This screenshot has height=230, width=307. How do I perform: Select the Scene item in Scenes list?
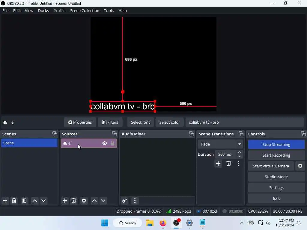pyautogui.click(x=29, y=143)
